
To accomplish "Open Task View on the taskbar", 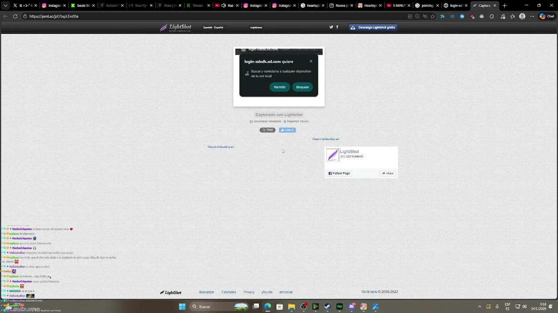I will click(x=256, y=306).
